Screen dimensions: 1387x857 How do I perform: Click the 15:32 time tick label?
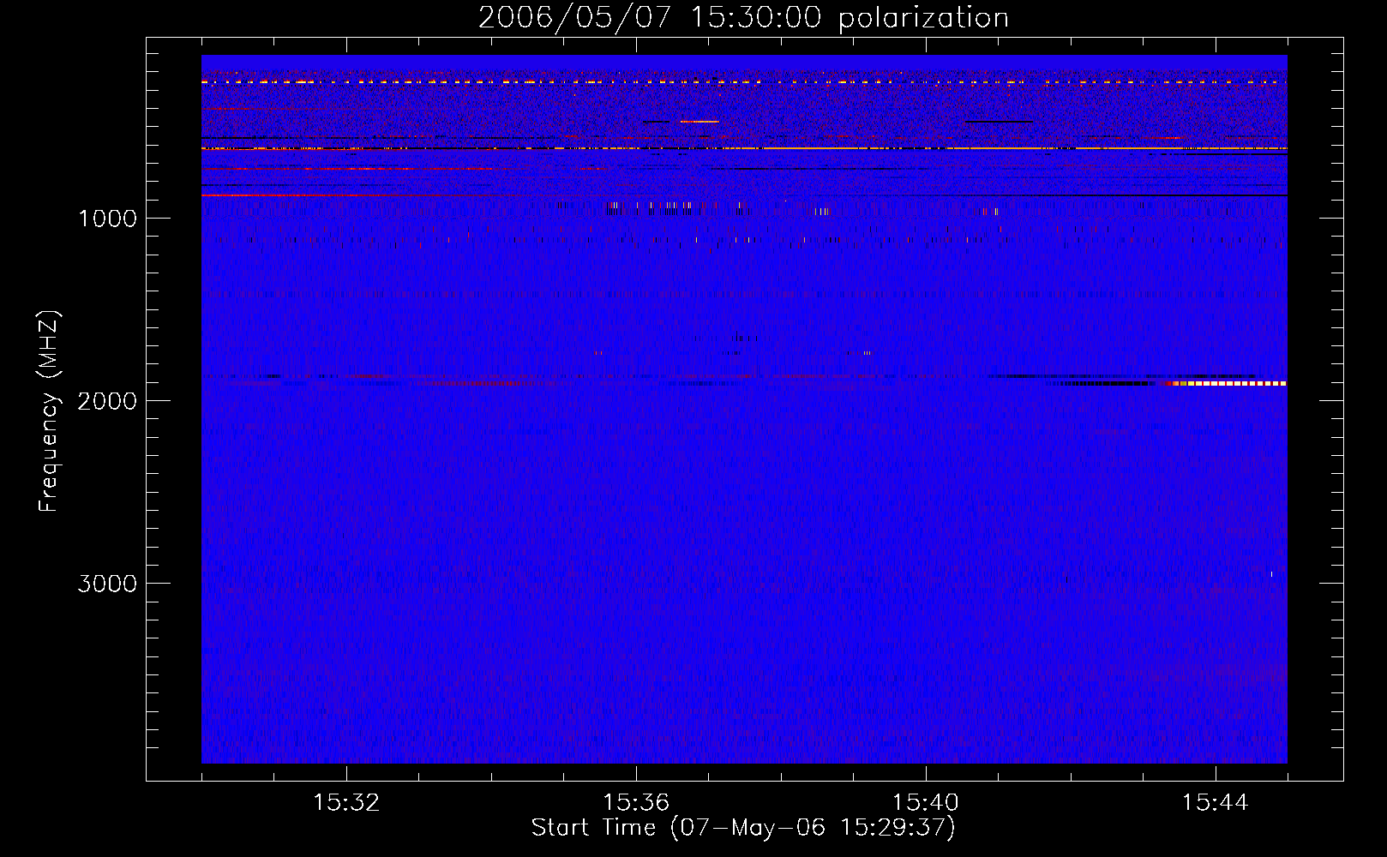[x=346, y=803]
